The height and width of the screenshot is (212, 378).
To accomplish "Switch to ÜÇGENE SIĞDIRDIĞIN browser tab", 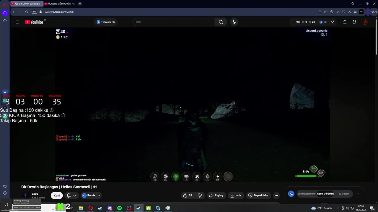I will (x=60, y=4).
